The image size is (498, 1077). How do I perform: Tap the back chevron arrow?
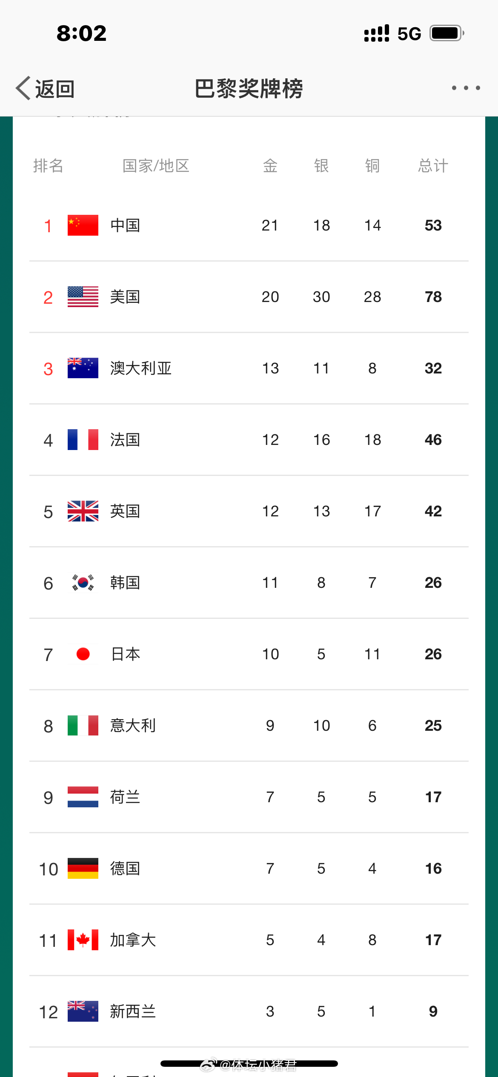click(x=23, y=88)
